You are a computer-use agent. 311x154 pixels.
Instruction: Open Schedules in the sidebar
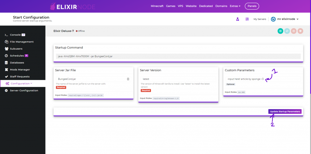point(17,55)
